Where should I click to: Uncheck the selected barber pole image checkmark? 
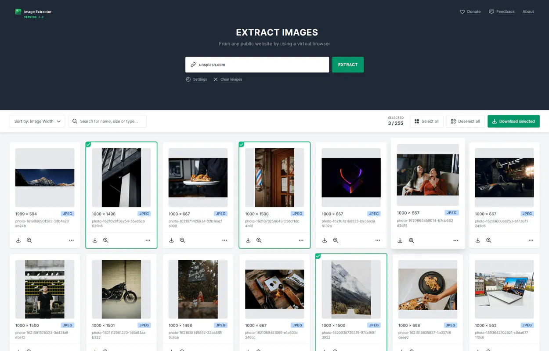coord(241,144)
